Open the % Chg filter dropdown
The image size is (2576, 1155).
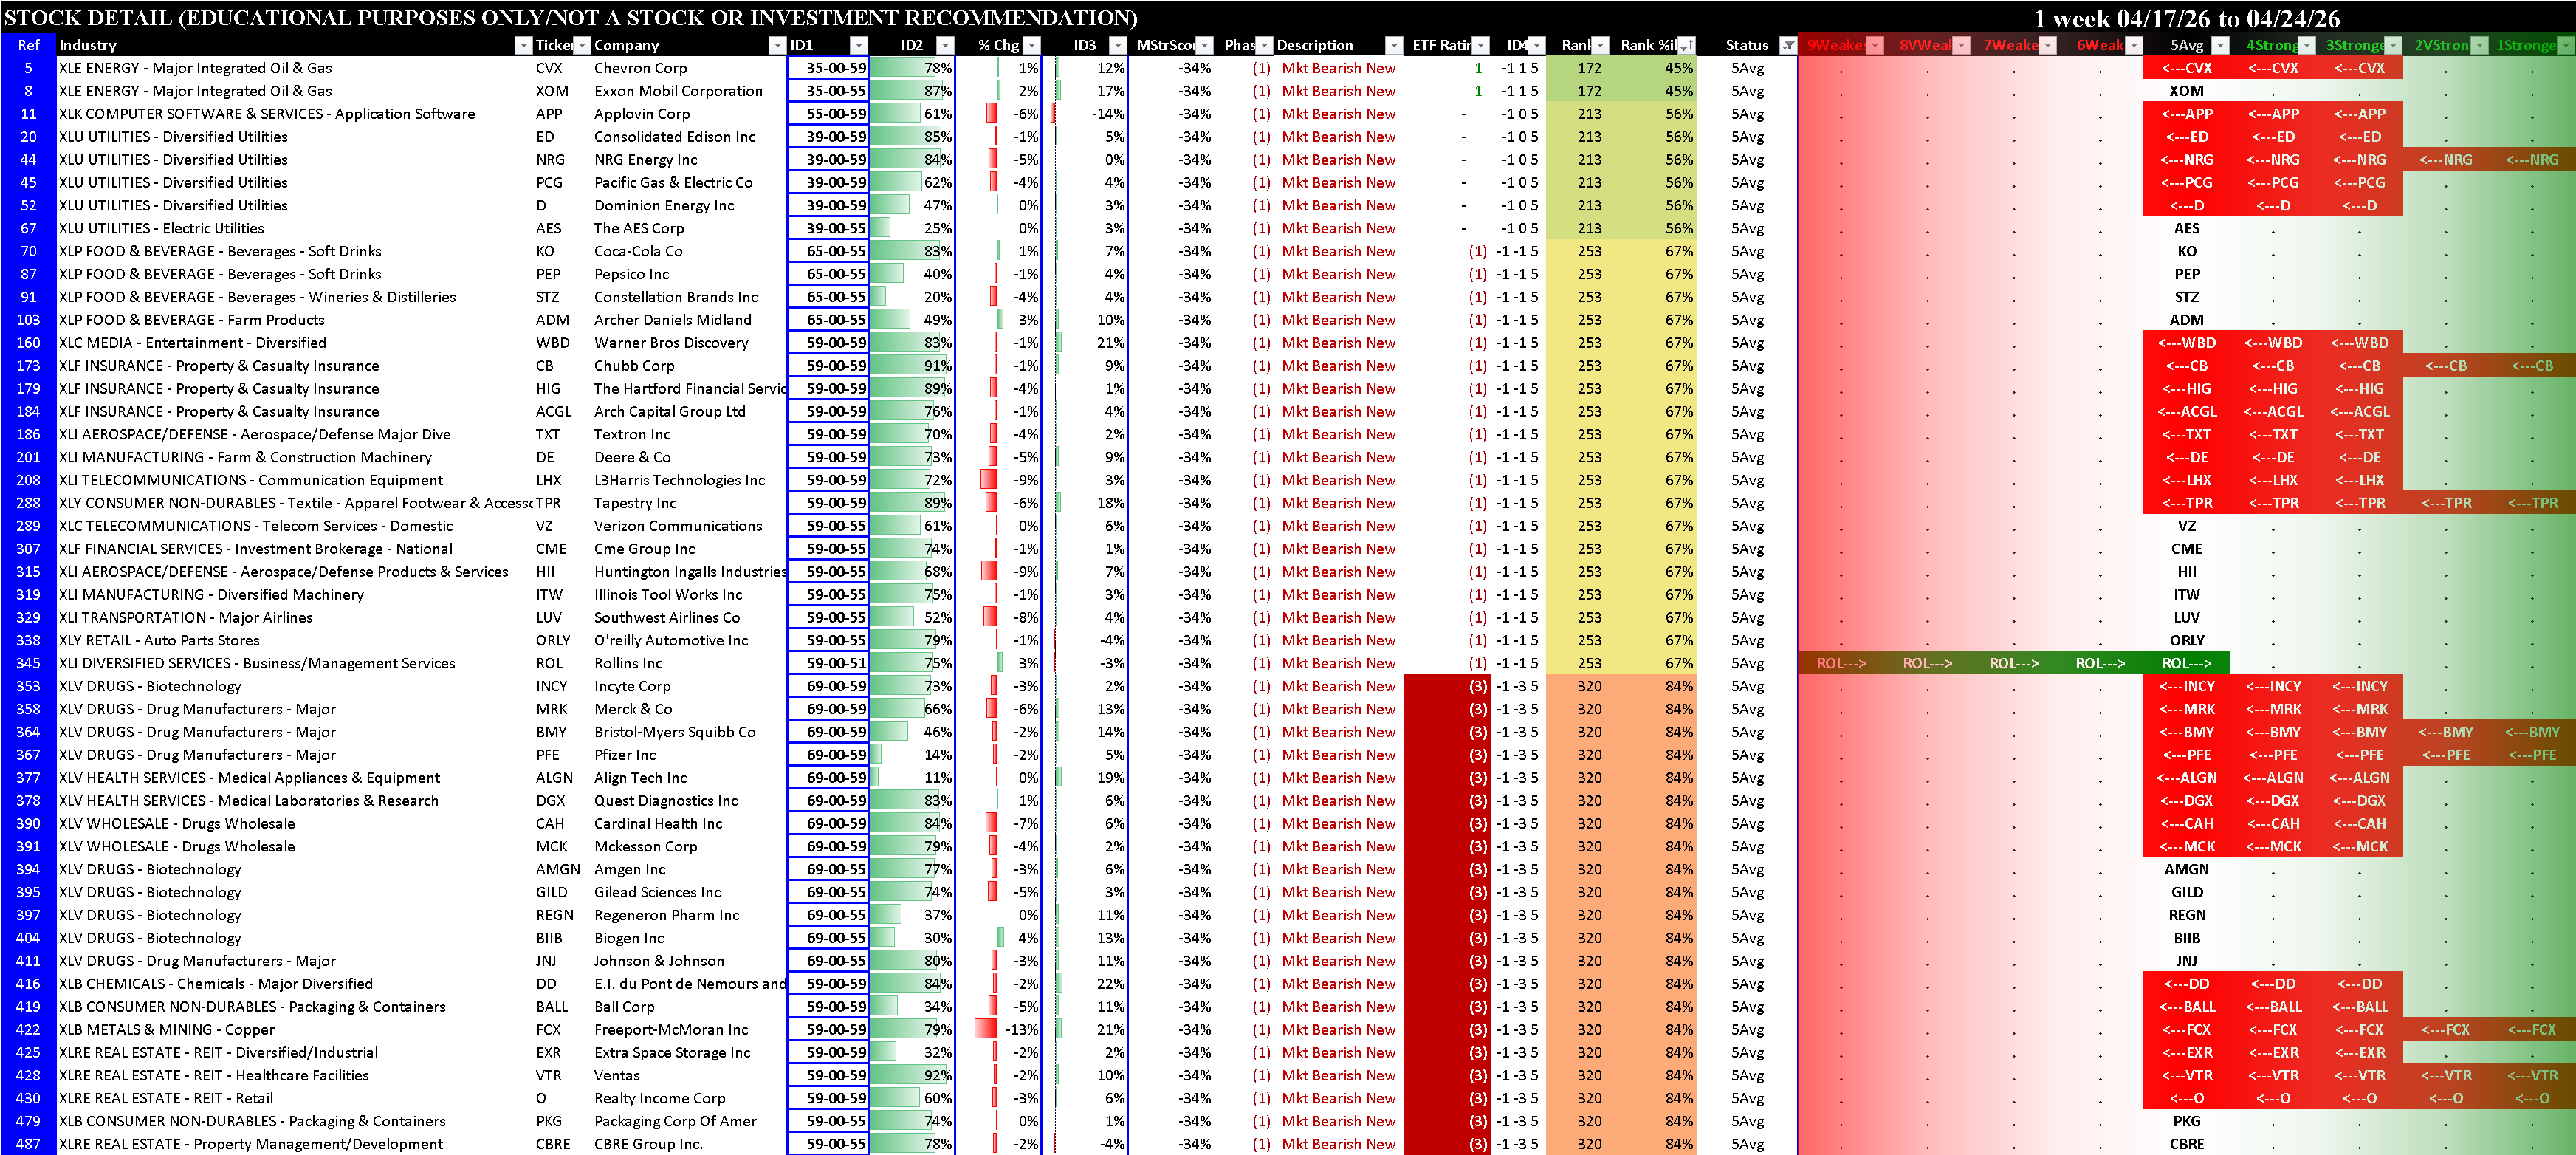[1032, 46]
